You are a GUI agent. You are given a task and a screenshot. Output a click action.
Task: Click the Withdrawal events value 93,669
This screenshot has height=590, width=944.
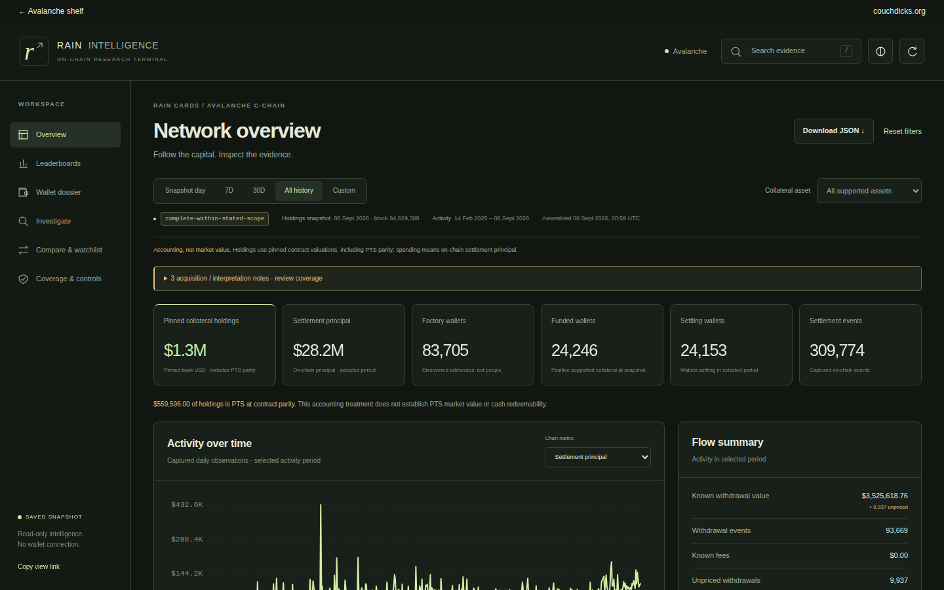(896, 530)
